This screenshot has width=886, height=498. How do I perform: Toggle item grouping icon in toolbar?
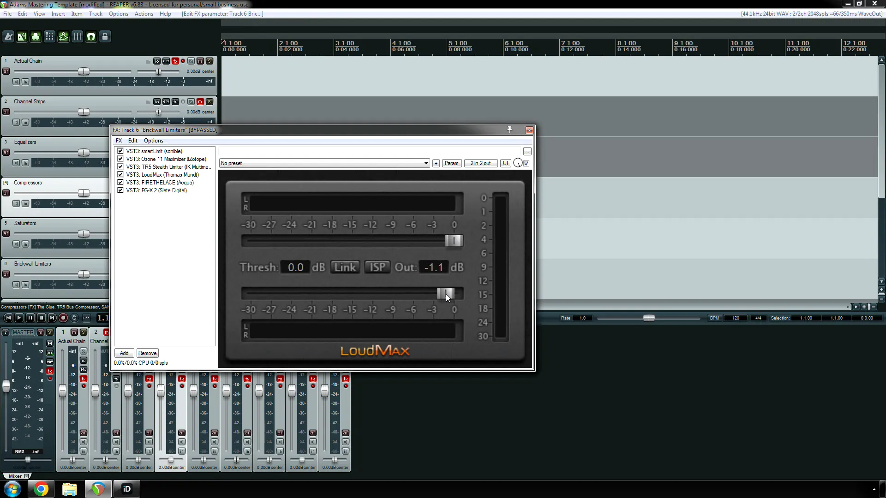[x=36, y=36]
